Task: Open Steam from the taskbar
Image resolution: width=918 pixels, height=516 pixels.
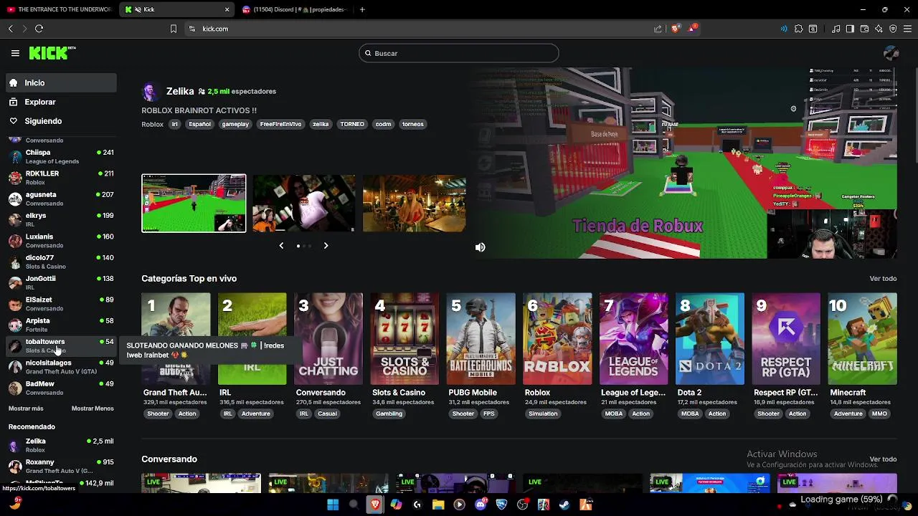Action: click(x=564, y=505)
